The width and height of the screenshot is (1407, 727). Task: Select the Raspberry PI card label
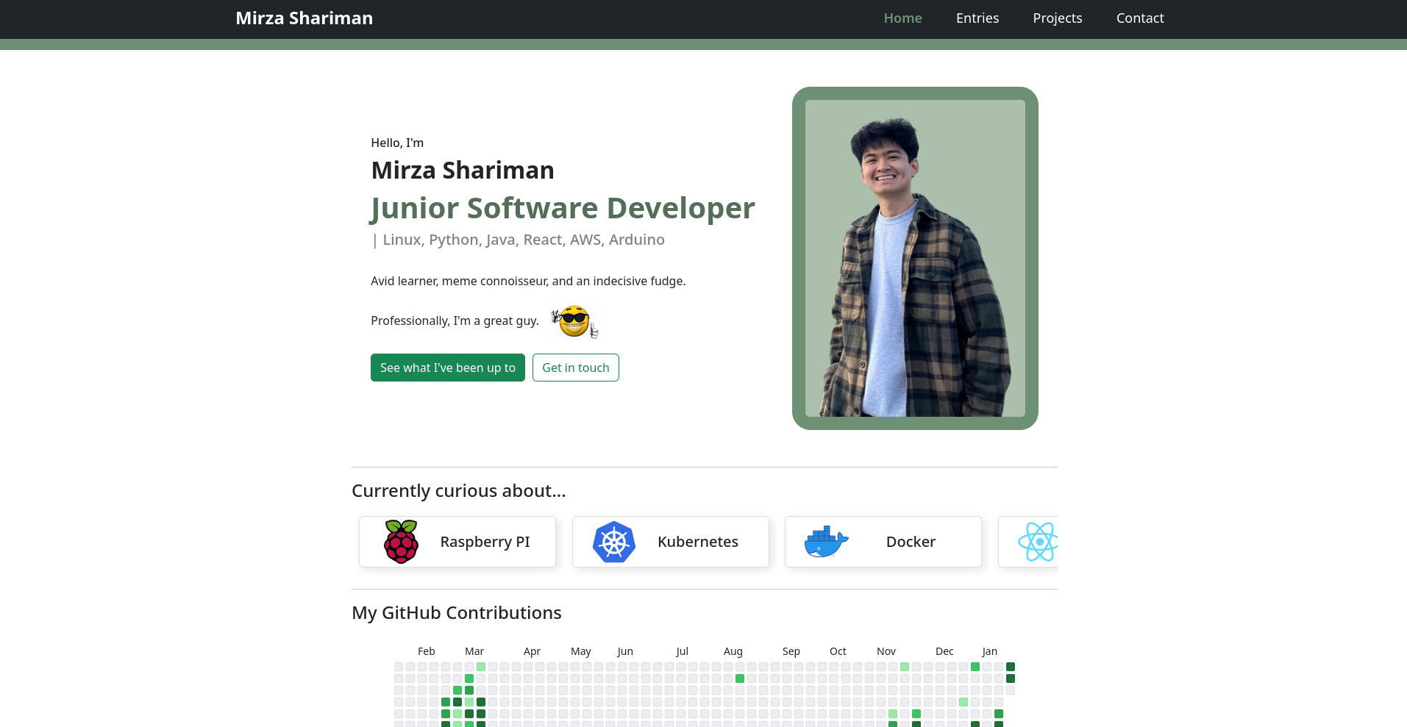[485, 542]
